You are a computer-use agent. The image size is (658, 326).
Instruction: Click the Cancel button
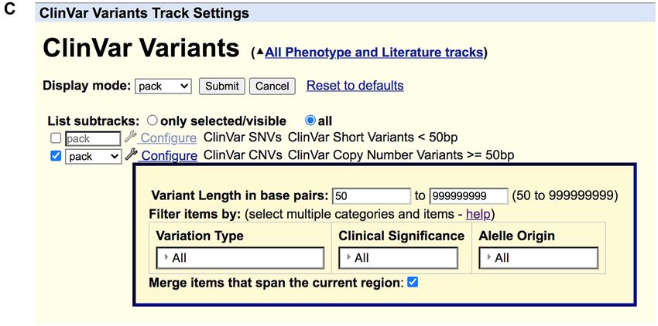pos(272,87)
